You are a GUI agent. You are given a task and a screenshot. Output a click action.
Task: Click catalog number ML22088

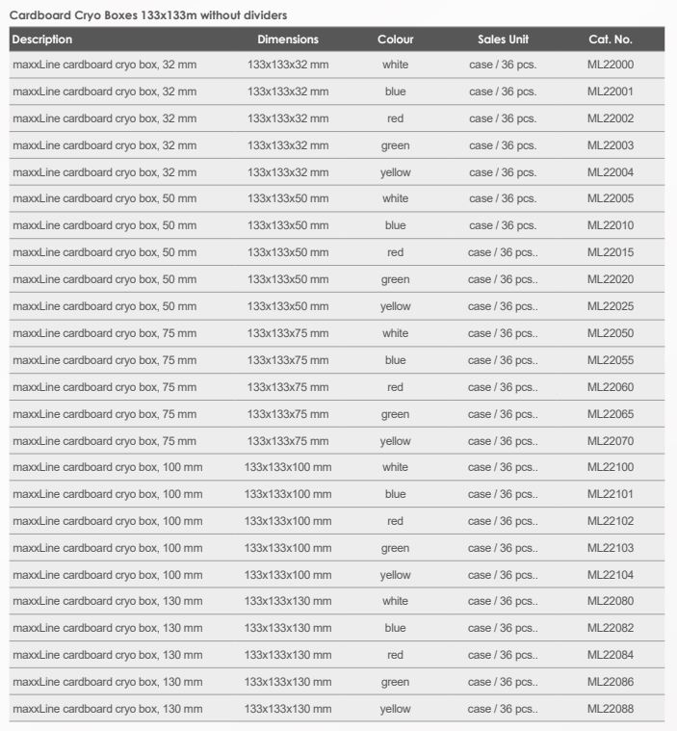(611, 709)
